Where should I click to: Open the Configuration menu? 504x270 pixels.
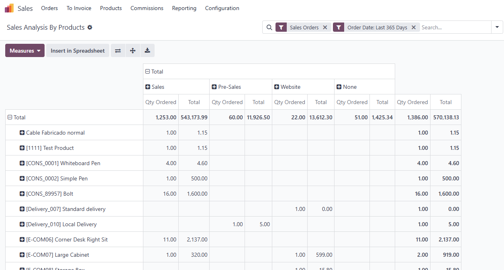[222, 8]
